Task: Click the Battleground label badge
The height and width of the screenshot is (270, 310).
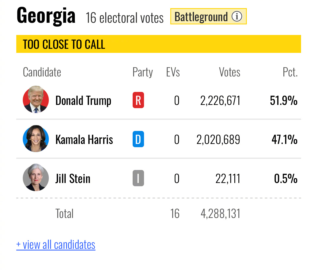Action: click(208, 17)
